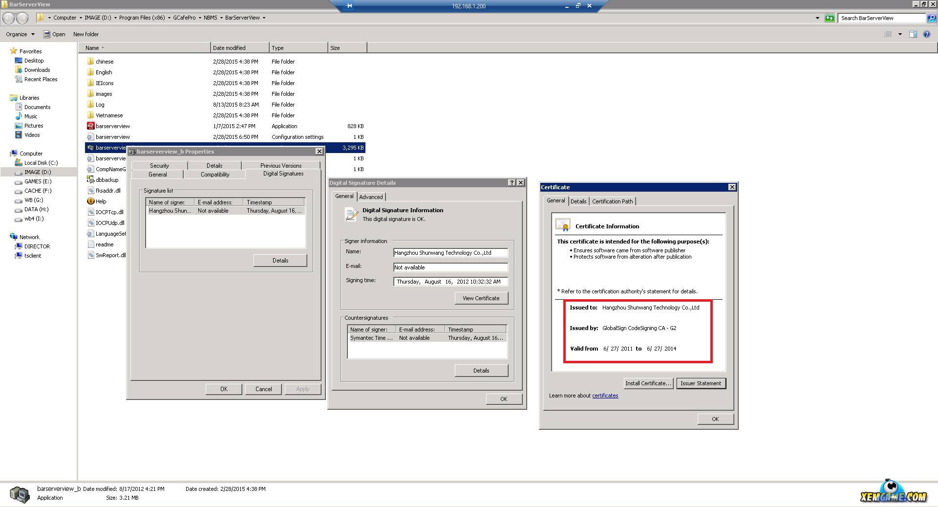Click the search magnifier icon
Viewport: 938px width, 507px height.
coord(931,18)
